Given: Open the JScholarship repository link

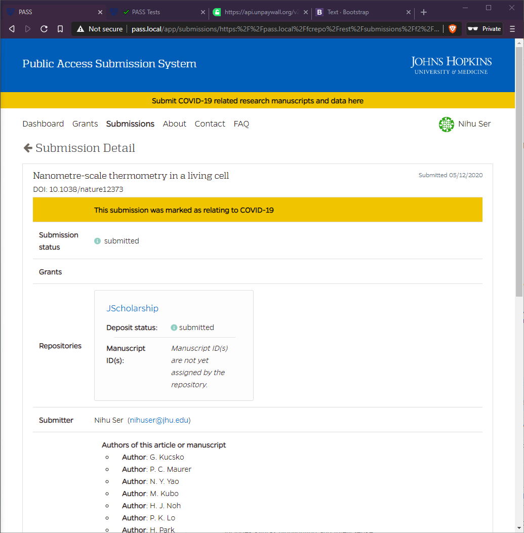Looking at the screenshot, I should tap(132, 308).
